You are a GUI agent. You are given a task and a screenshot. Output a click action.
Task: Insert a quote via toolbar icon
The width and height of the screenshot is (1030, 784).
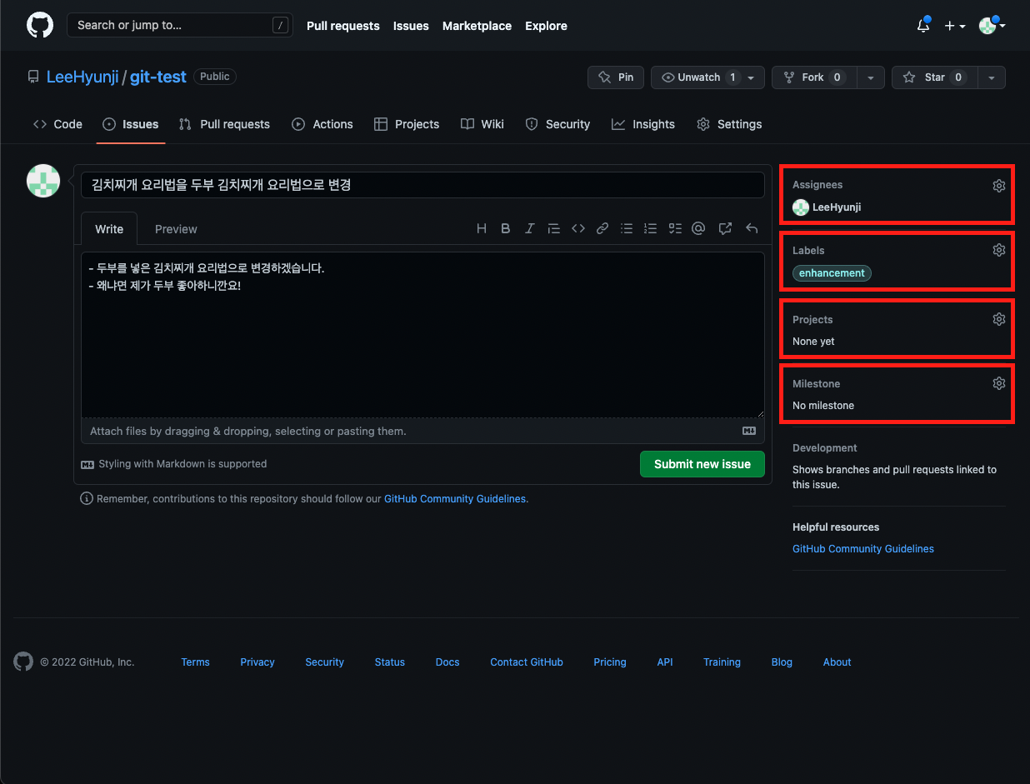click(553, 228)
